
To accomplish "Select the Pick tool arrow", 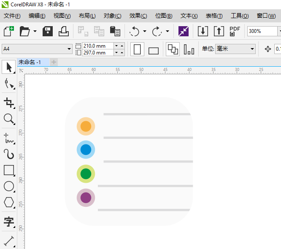I will [9, 68].
